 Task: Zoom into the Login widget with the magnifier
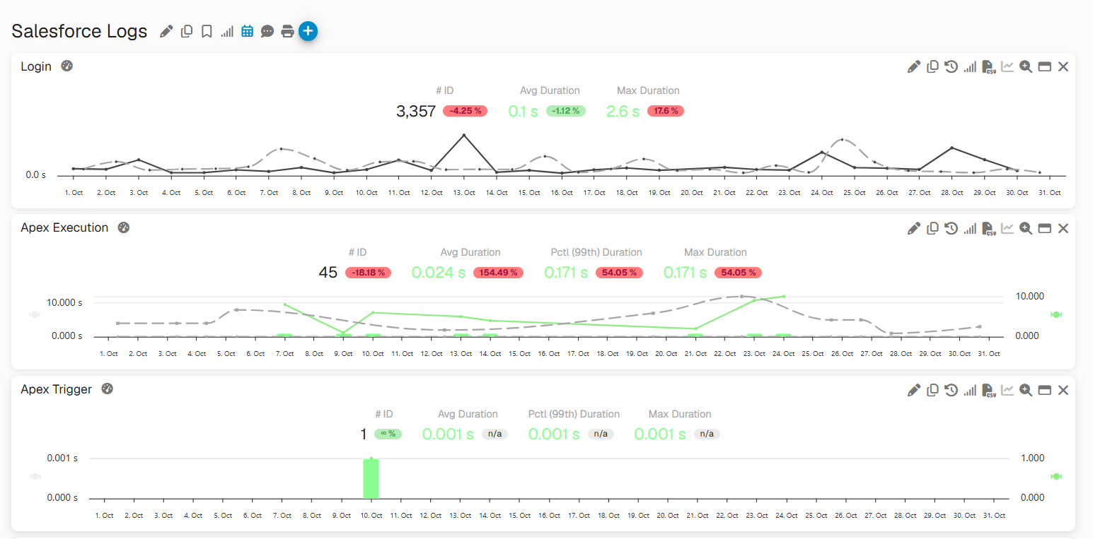pos(1026,66)
